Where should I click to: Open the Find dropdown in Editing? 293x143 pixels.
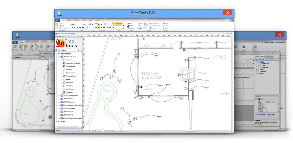click(166, 23)
